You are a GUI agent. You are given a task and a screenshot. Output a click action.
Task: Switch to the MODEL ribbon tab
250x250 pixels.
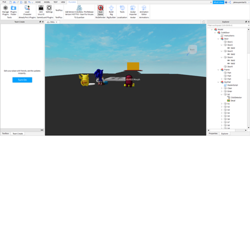point(47,2)
